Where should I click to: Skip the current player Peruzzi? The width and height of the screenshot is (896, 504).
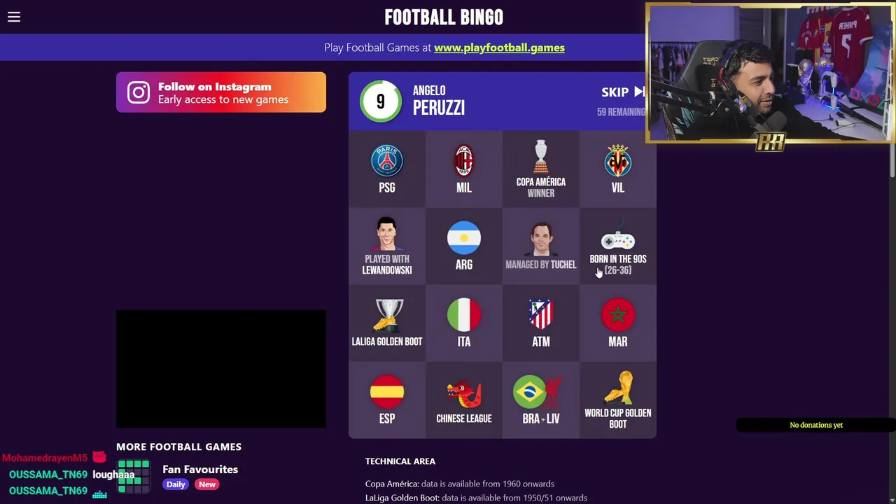tap(622, 92)
